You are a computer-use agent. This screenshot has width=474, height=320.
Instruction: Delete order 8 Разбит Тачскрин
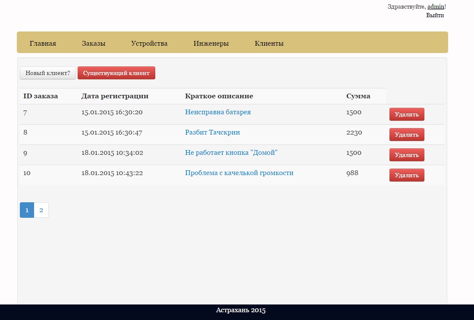(407, 135)
